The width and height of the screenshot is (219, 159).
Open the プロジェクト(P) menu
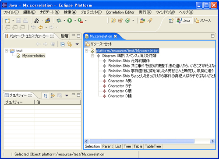click(x=91, y=12)
